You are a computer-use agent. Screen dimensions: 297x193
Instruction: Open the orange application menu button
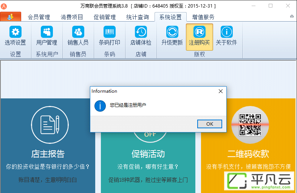click(x=11, y=17)
